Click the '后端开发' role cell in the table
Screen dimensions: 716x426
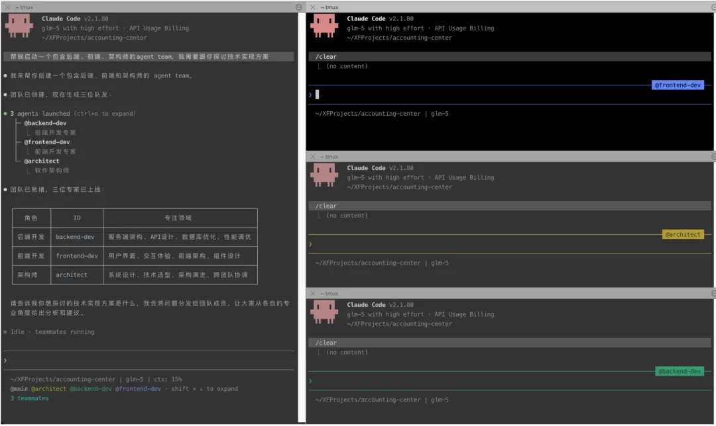pos(31,237)
